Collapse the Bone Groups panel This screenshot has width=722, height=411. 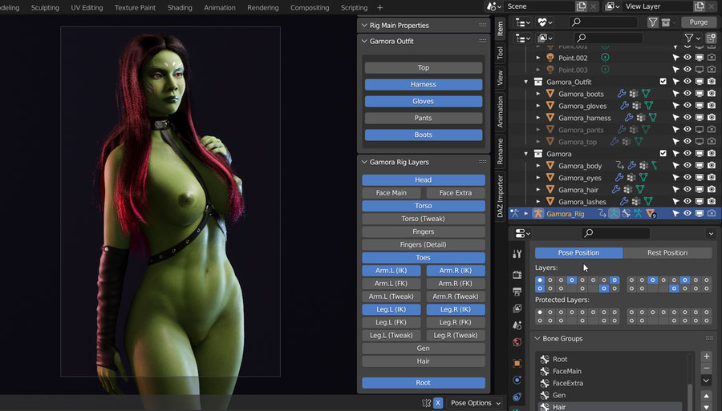(537, 338)
